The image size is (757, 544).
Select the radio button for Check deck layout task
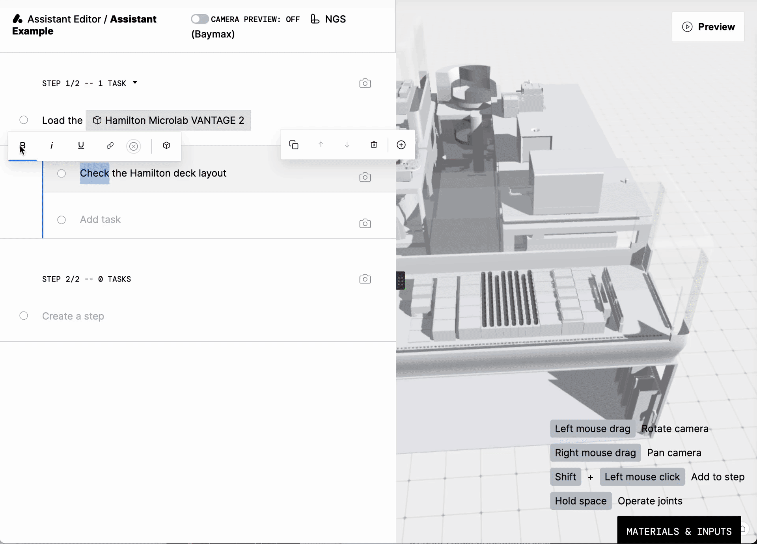[x=61, y=173]
